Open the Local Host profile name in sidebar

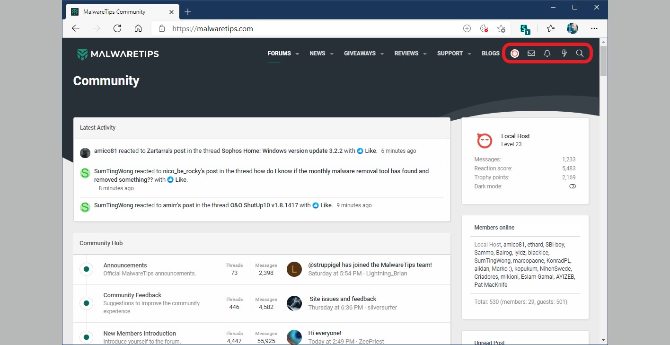pyautogui.click(x=516, y=136)
